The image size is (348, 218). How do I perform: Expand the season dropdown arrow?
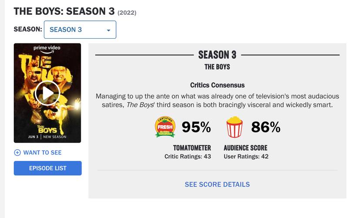[108, 30]
